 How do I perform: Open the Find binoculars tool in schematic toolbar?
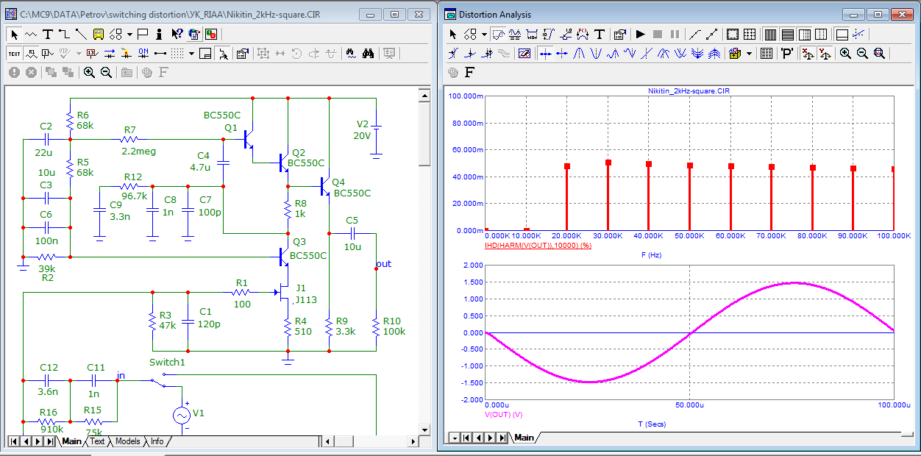click(x=369, y=53)
